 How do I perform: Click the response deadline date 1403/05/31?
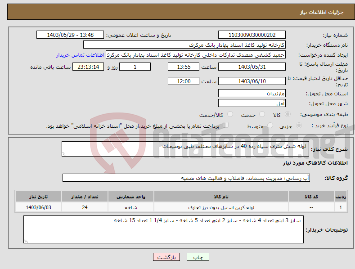252,67
